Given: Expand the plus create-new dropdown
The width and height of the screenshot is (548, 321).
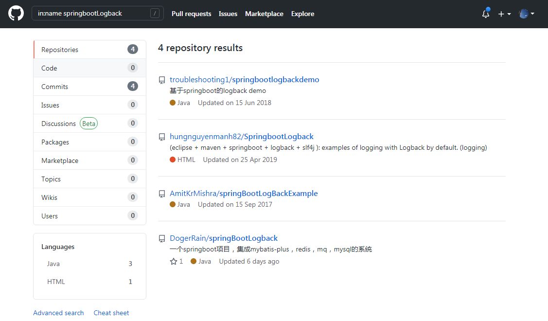Looking at the screenshot, I should 504,14.
